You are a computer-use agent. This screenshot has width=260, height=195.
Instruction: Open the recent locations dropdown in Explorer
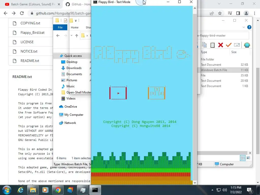(x=71, y=36)
